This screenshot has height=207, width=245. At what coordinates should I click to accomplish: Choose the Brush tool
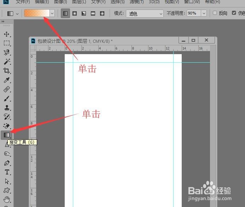(x=7, y=98)
